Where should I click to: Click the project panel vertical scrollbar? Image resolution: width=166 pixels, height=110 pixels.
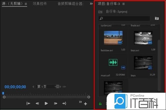point(159,65)
